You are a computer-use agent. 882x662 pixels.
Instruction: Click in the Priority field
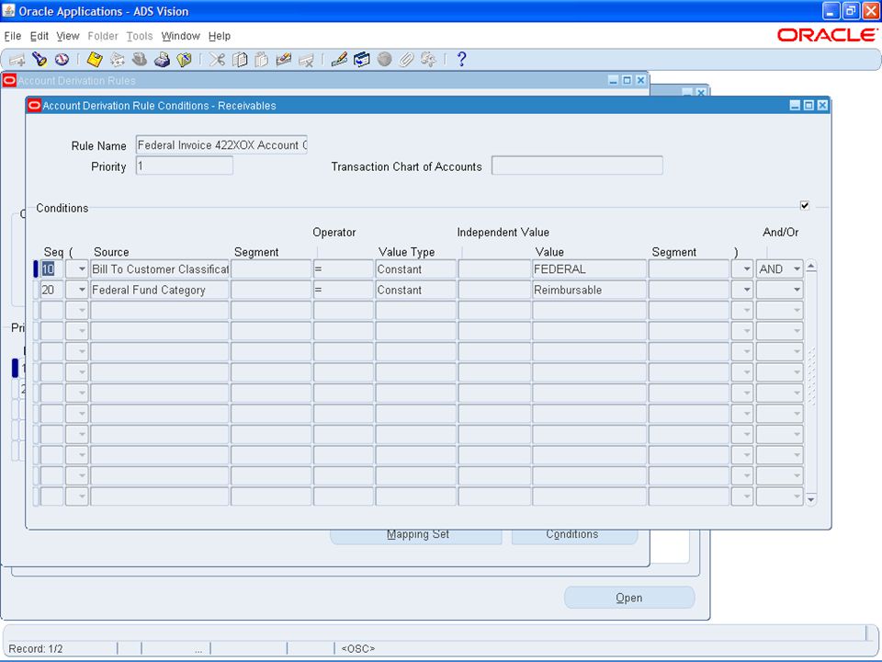pos(185,166)
